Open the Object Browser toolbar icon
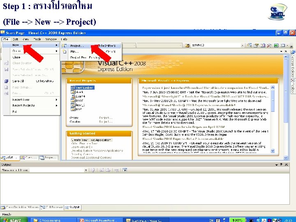 tap(263, 45)
